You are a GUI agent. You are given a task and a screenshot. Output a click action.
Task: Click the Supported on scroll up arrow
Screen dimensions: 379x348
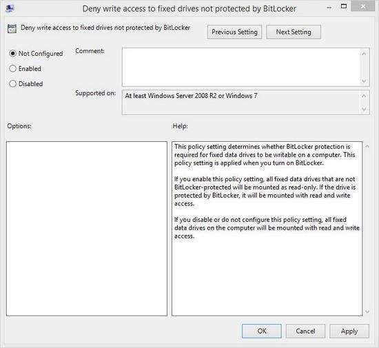(x=364, y=96)
